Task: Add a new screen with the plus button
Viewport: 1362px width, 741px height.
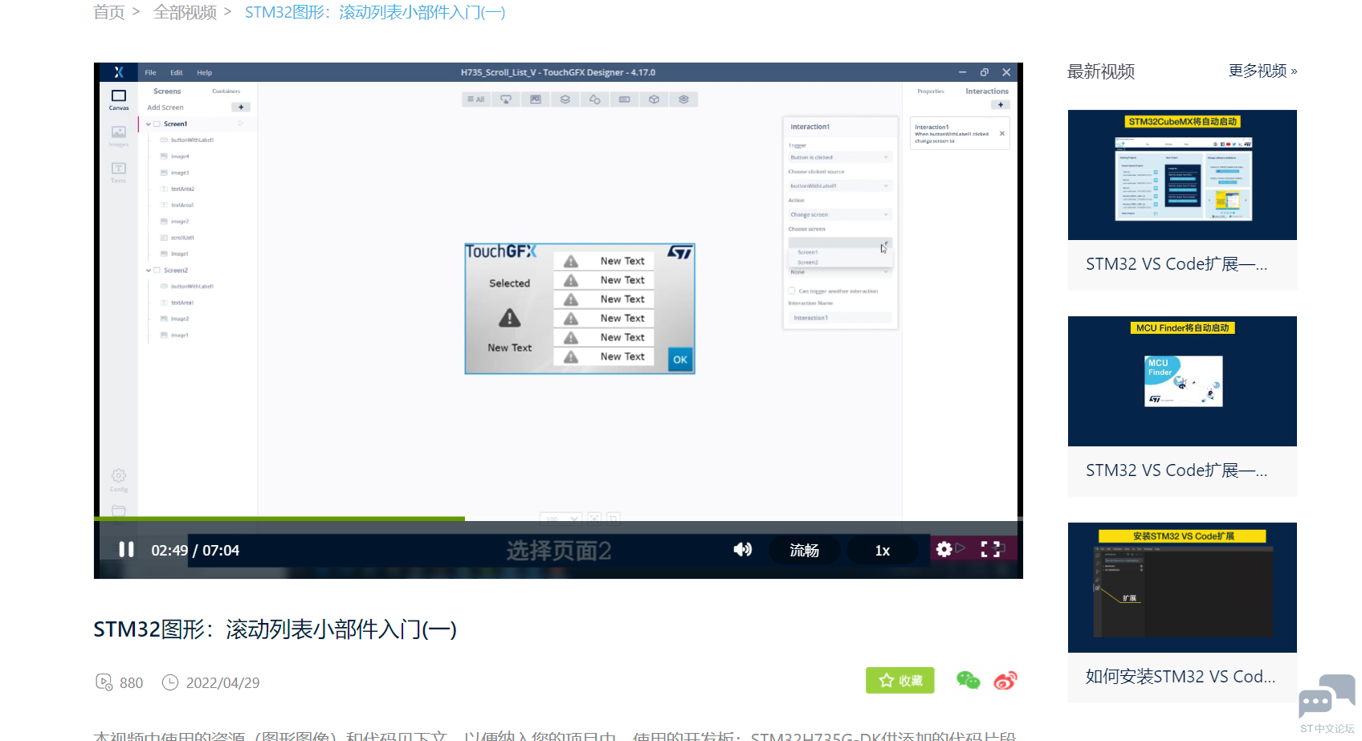Action: [241, 107]
